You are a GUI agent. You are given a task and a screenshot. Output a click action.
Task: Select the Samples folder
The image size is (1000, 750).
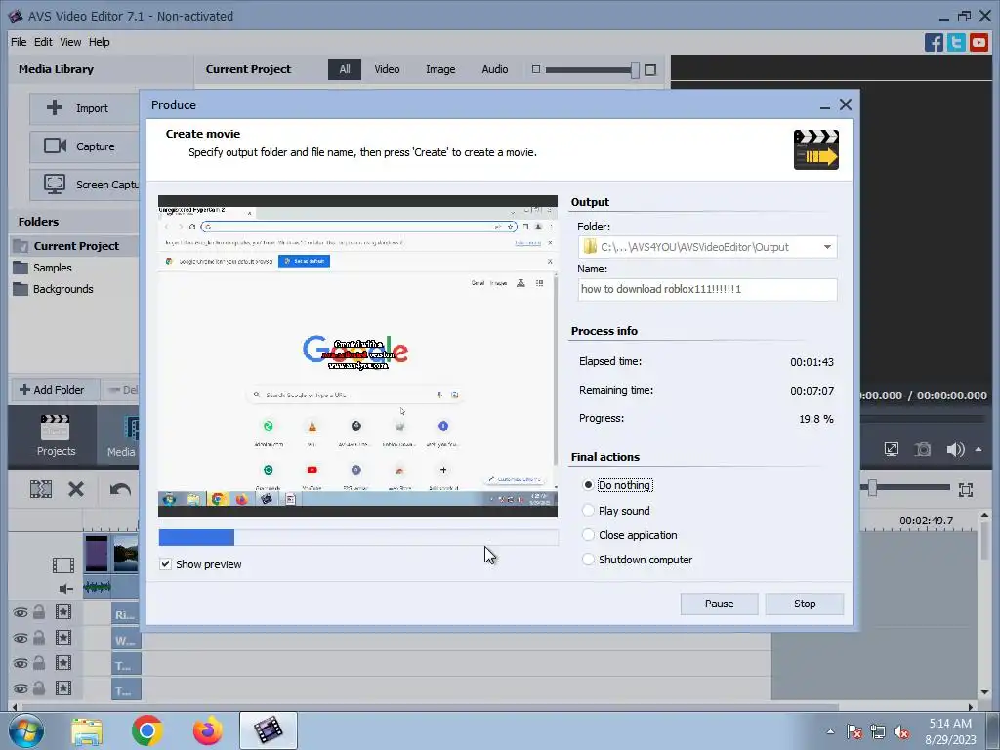[x=53, y=268]
